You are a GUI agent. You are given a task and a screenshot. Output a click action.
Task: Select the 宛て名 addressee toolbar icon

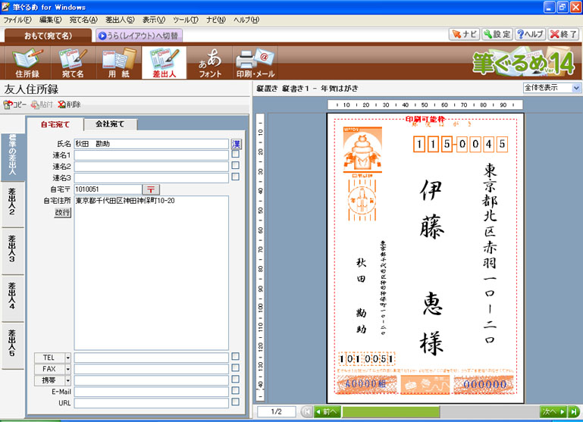click(x=73, y=63)
